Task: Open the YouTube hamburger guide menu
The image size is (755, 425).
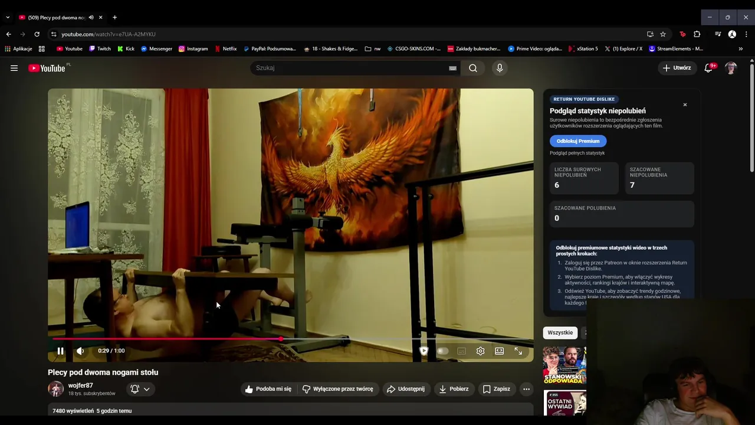Action: tap(14, 68)
